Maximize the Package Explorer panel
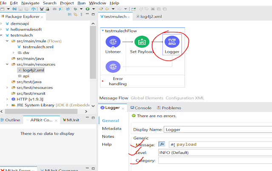The height and width of the screenshot is (171, 272). [x=93, y=14]
